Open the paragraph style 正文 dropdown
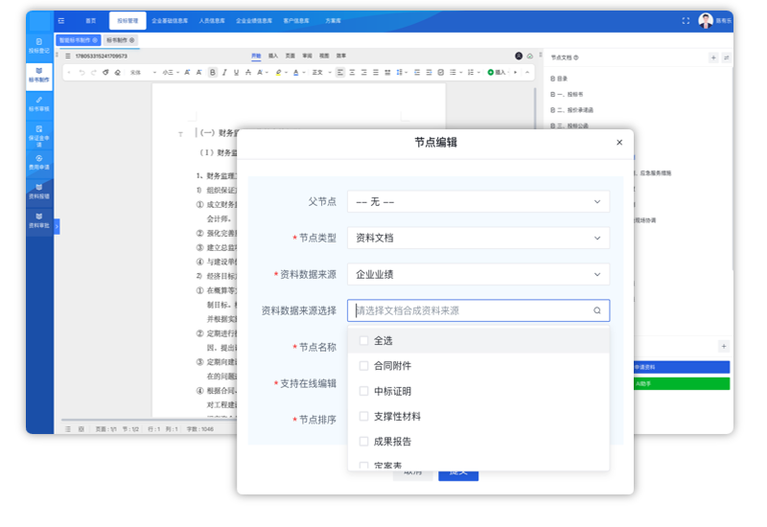The height and width of the screenshot is (527, 767). tap(321, 73)
